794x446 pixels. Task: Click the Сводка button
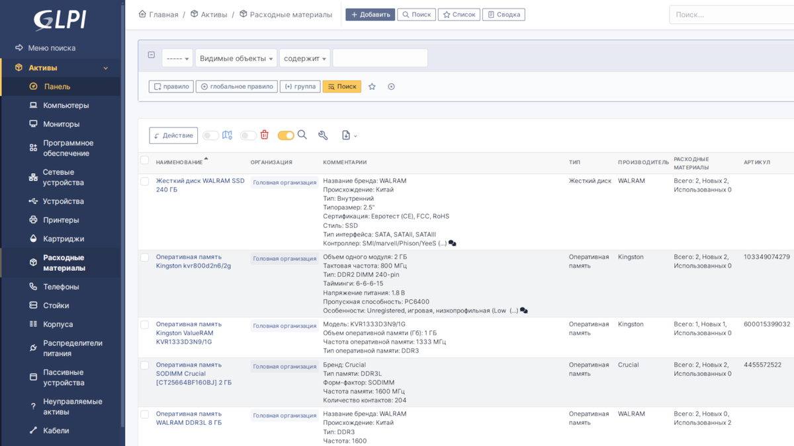pyautogui.click(x=504, y=15)
